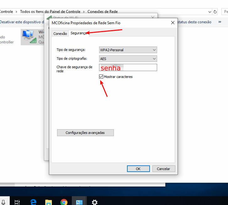
Task: Click the Configurações avançadas button
Action: pyautogui.click(x=85, y=133)
